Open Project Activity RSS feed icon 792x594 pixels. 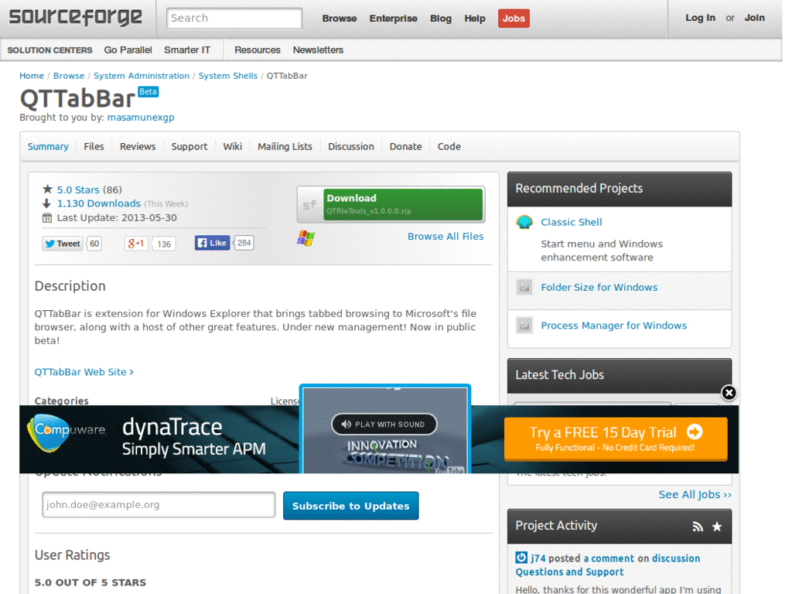coord(698,527)
